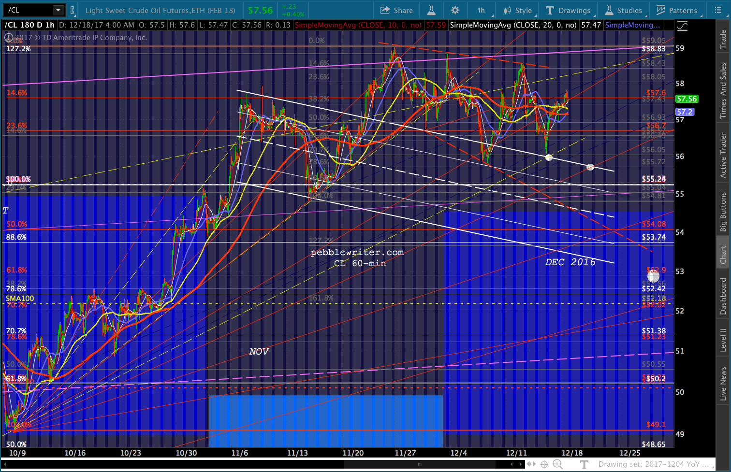731x472 pixels.
Task: Click the green 57.56 last price bubble
Action: coord(687,99)
